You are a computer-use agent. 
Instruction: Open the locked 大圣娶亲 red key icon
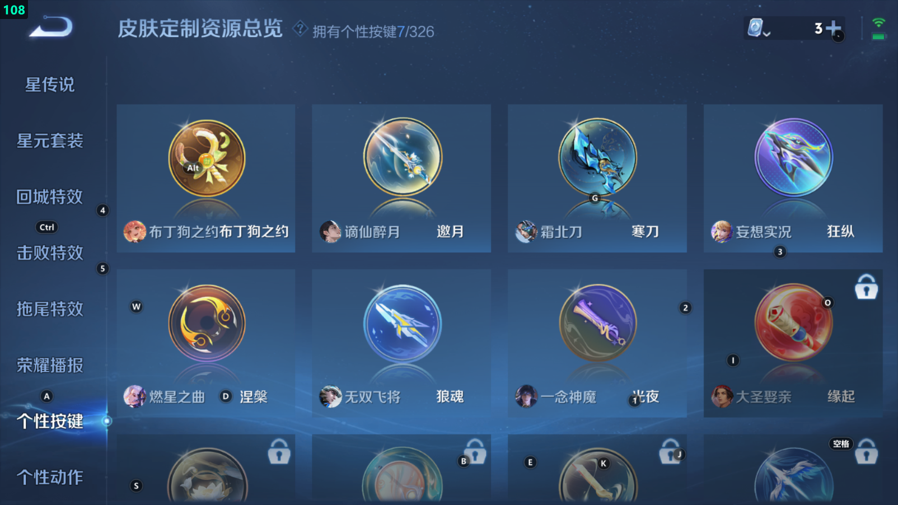793,323
